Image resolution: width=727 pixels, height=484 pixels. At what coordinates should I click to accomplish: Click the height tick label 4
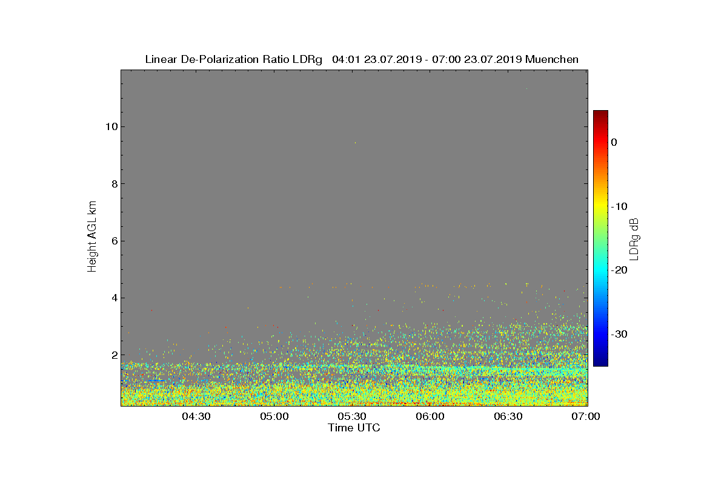pos(114,298)
